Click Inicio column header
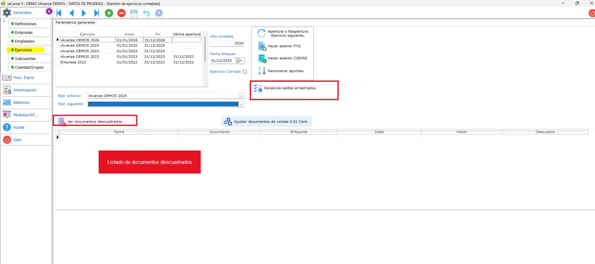Image resolution: width=595 pixels, height=264 pixels. pyautogui.click(x=129, y=34)
